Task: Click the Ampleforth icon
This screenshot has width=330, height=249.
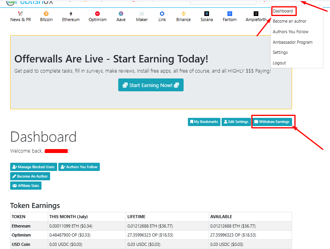Action: tap(256, 14)
